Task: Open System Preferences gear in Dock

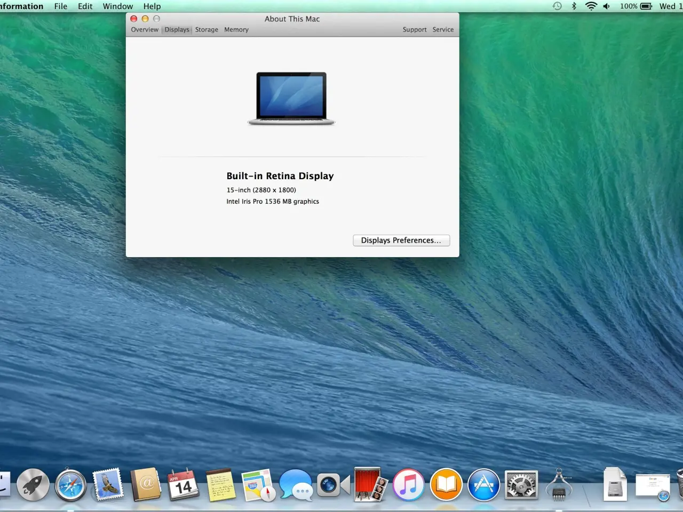Action: [521, 485]
